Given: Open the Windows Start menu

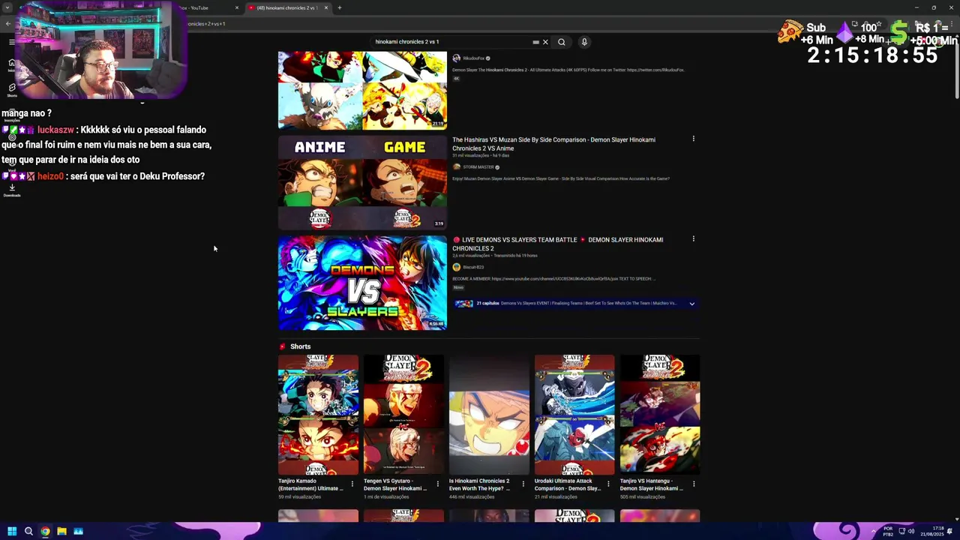Looking at the screenshot, I should [12, 532].
